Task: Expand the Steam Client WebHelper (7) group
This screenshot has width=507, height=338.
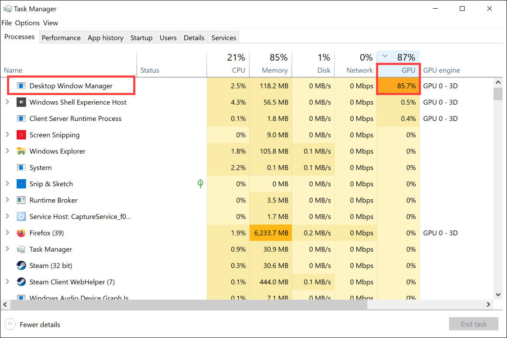Action: coord(7,281)
